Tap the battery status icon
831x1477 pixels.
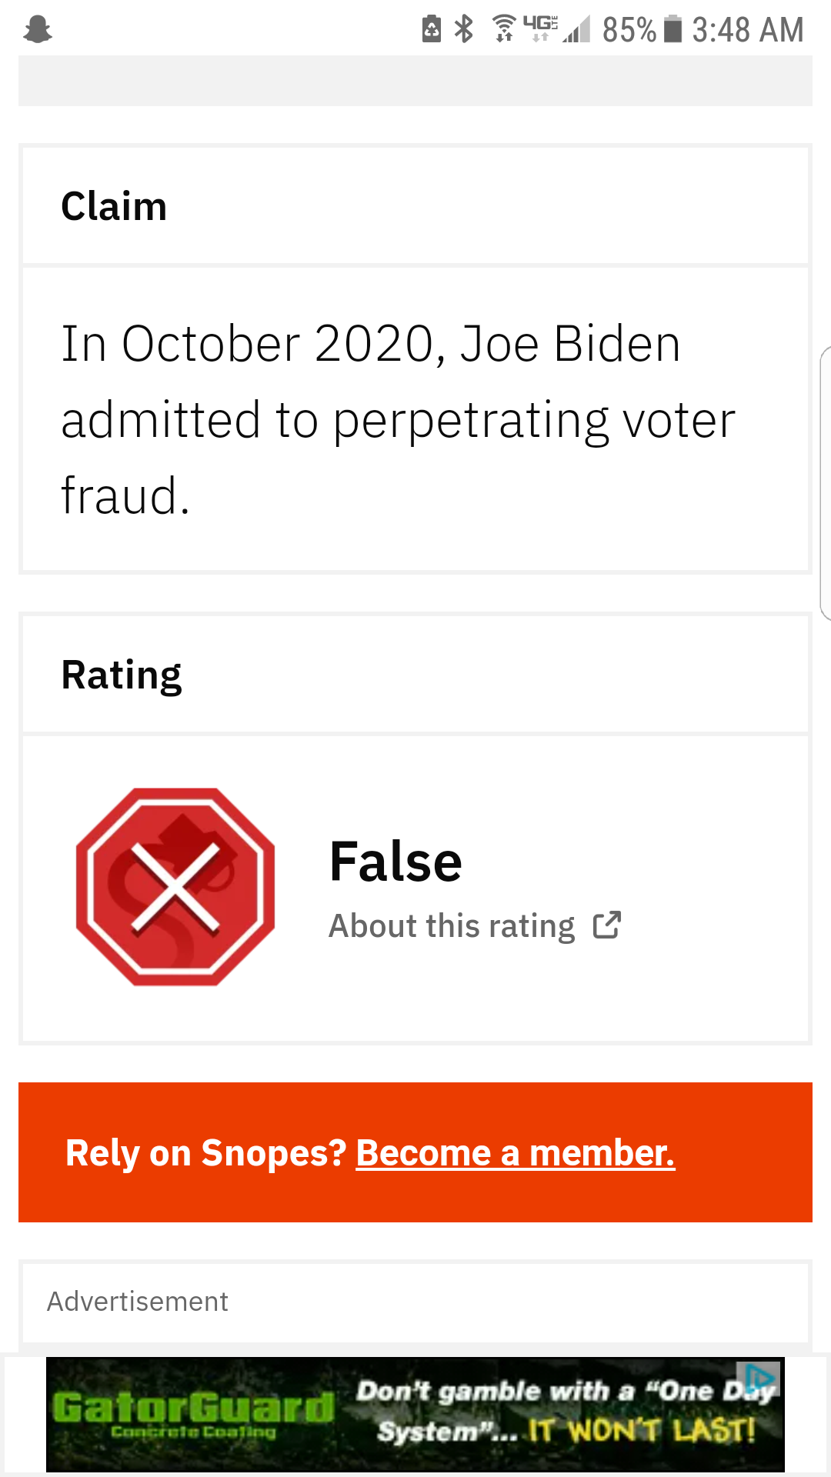(673, 28)
